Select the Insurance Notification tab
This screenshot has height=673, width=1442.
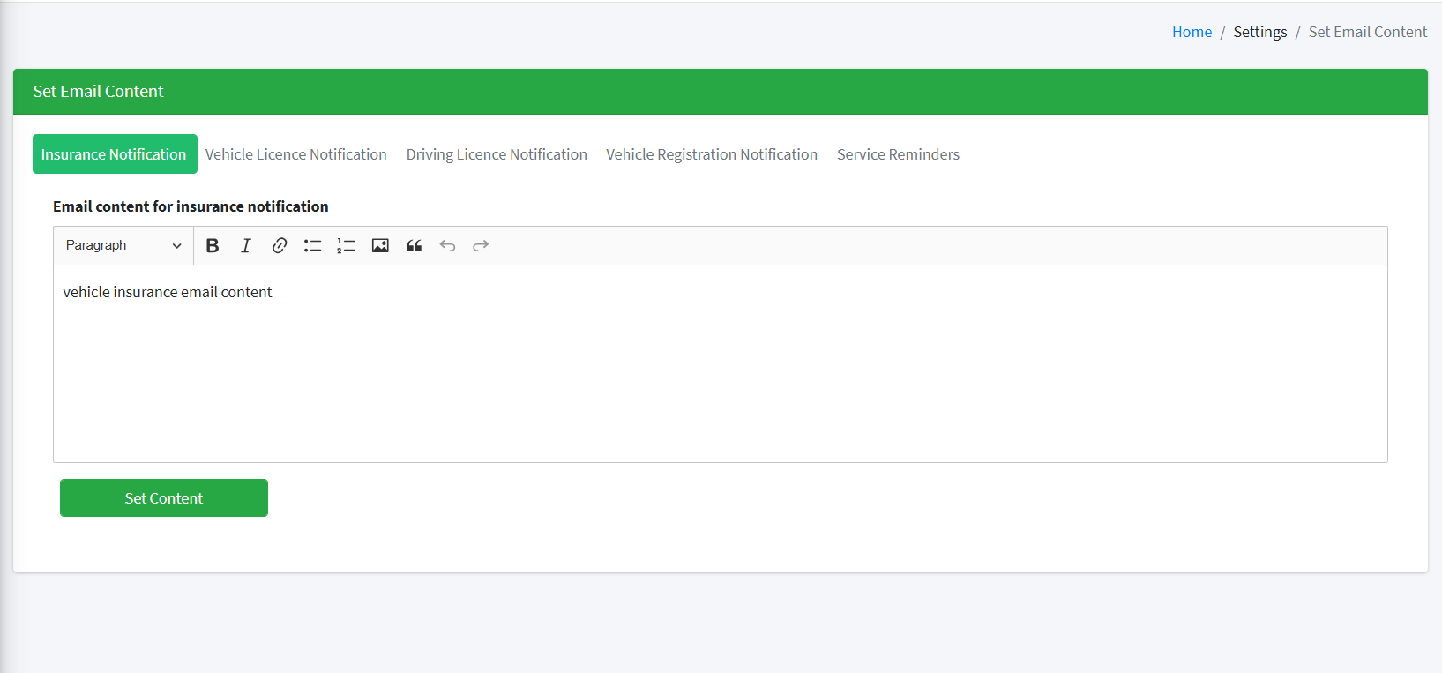[114, 154]
